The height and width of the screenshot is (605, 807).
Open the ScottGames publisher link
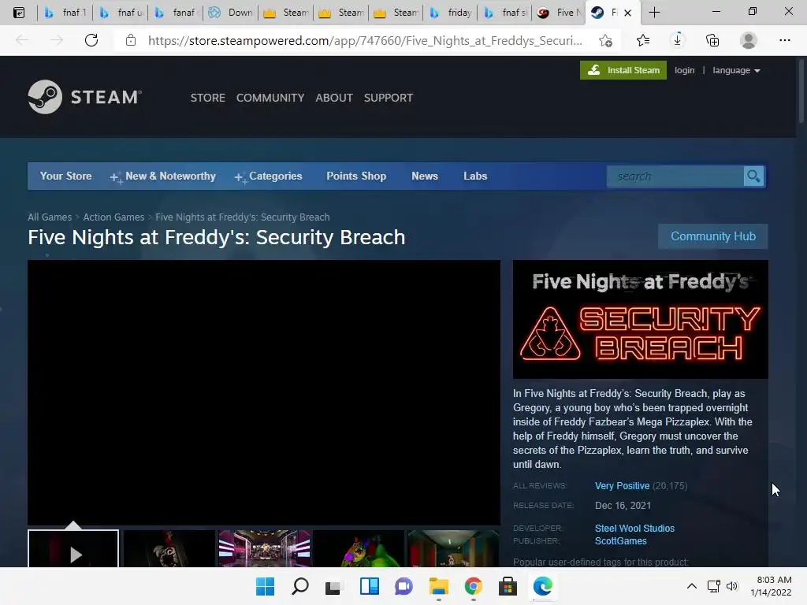click(x=621, y=541)
